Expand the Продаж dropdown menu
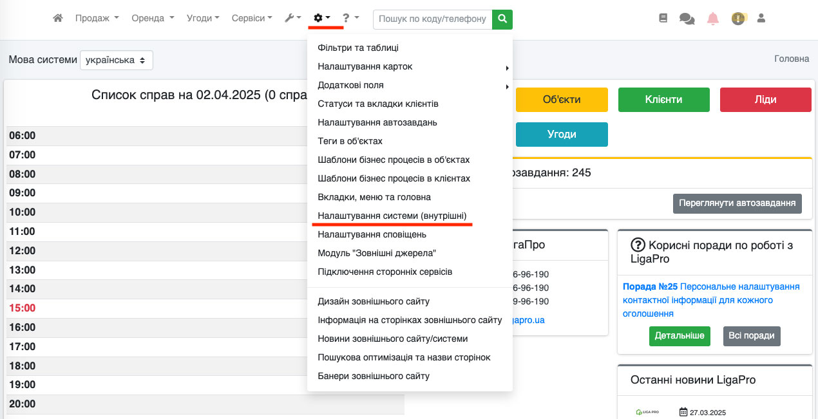The width and height of the screenshot is (818, 419). [97, 19]
